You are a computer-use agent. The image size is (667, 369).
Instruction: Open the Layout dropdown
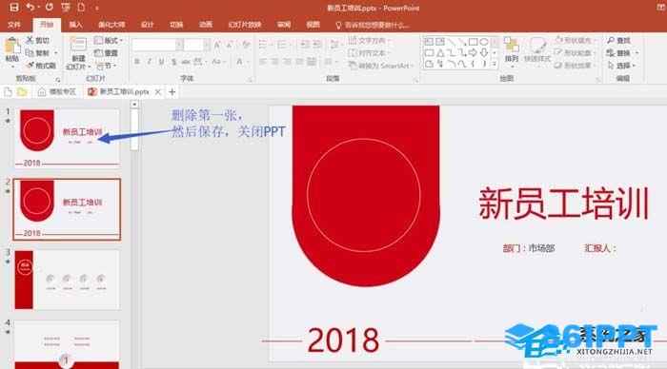(109, 40)
